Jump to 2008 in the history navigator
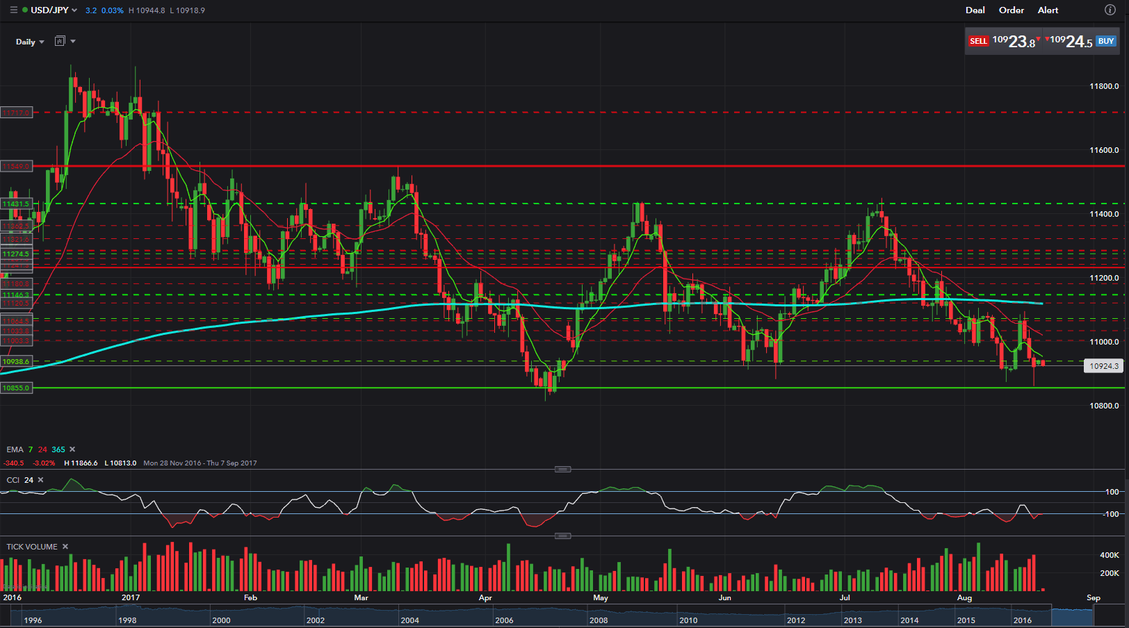 pos(599,620)
